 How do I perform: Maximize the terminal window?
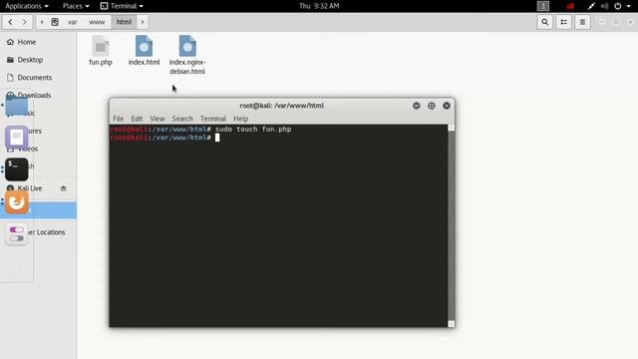tap(432, 106)
